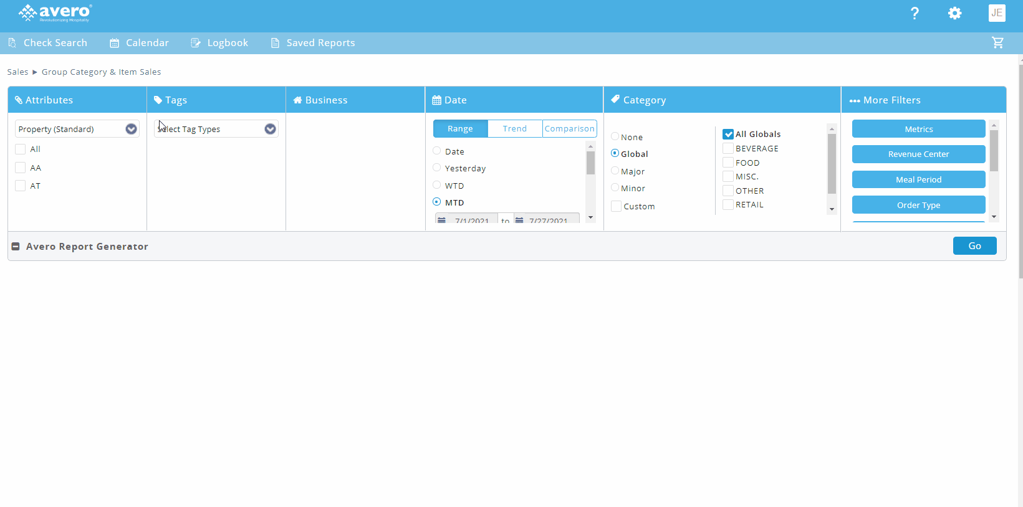
Task: Open the help question mark icon
Action: click(x=915, y=13)
